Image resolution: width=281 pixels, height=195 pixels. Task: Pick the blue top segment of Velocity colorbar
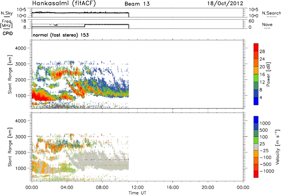[256, 120]
